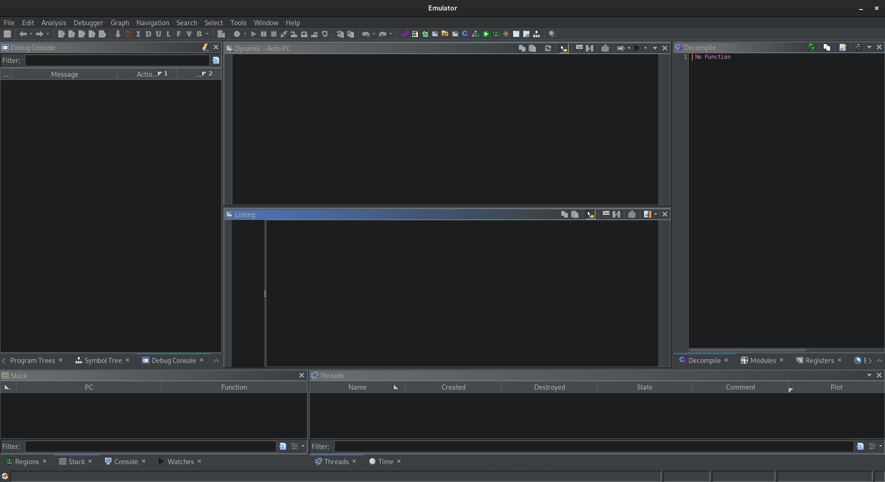Screen dimensions: 885x482
Task: Go forward with the right arrow icon
Action: pyautogui.click(x=39, y=34)
